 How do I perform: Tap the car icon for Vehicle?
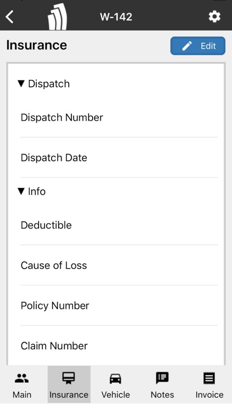click(115, 379)
